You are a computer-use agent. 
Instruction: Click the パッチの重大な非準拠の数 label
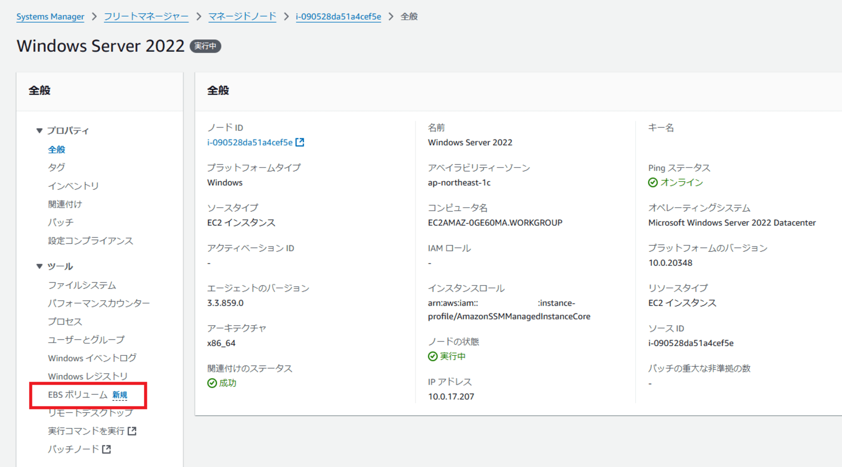pyautogui.click(x=699, y=368)
